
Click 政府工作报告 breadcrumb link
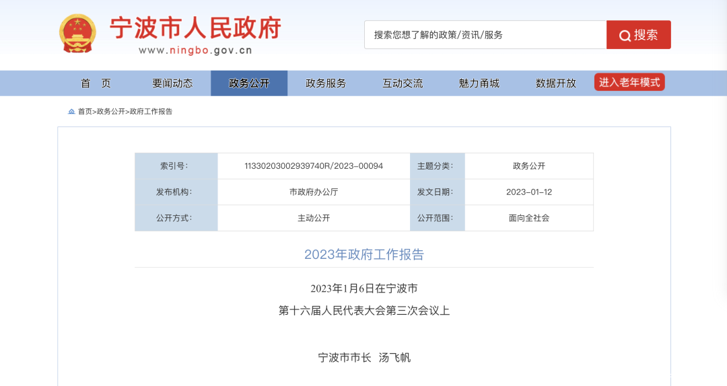pos(151,112)
